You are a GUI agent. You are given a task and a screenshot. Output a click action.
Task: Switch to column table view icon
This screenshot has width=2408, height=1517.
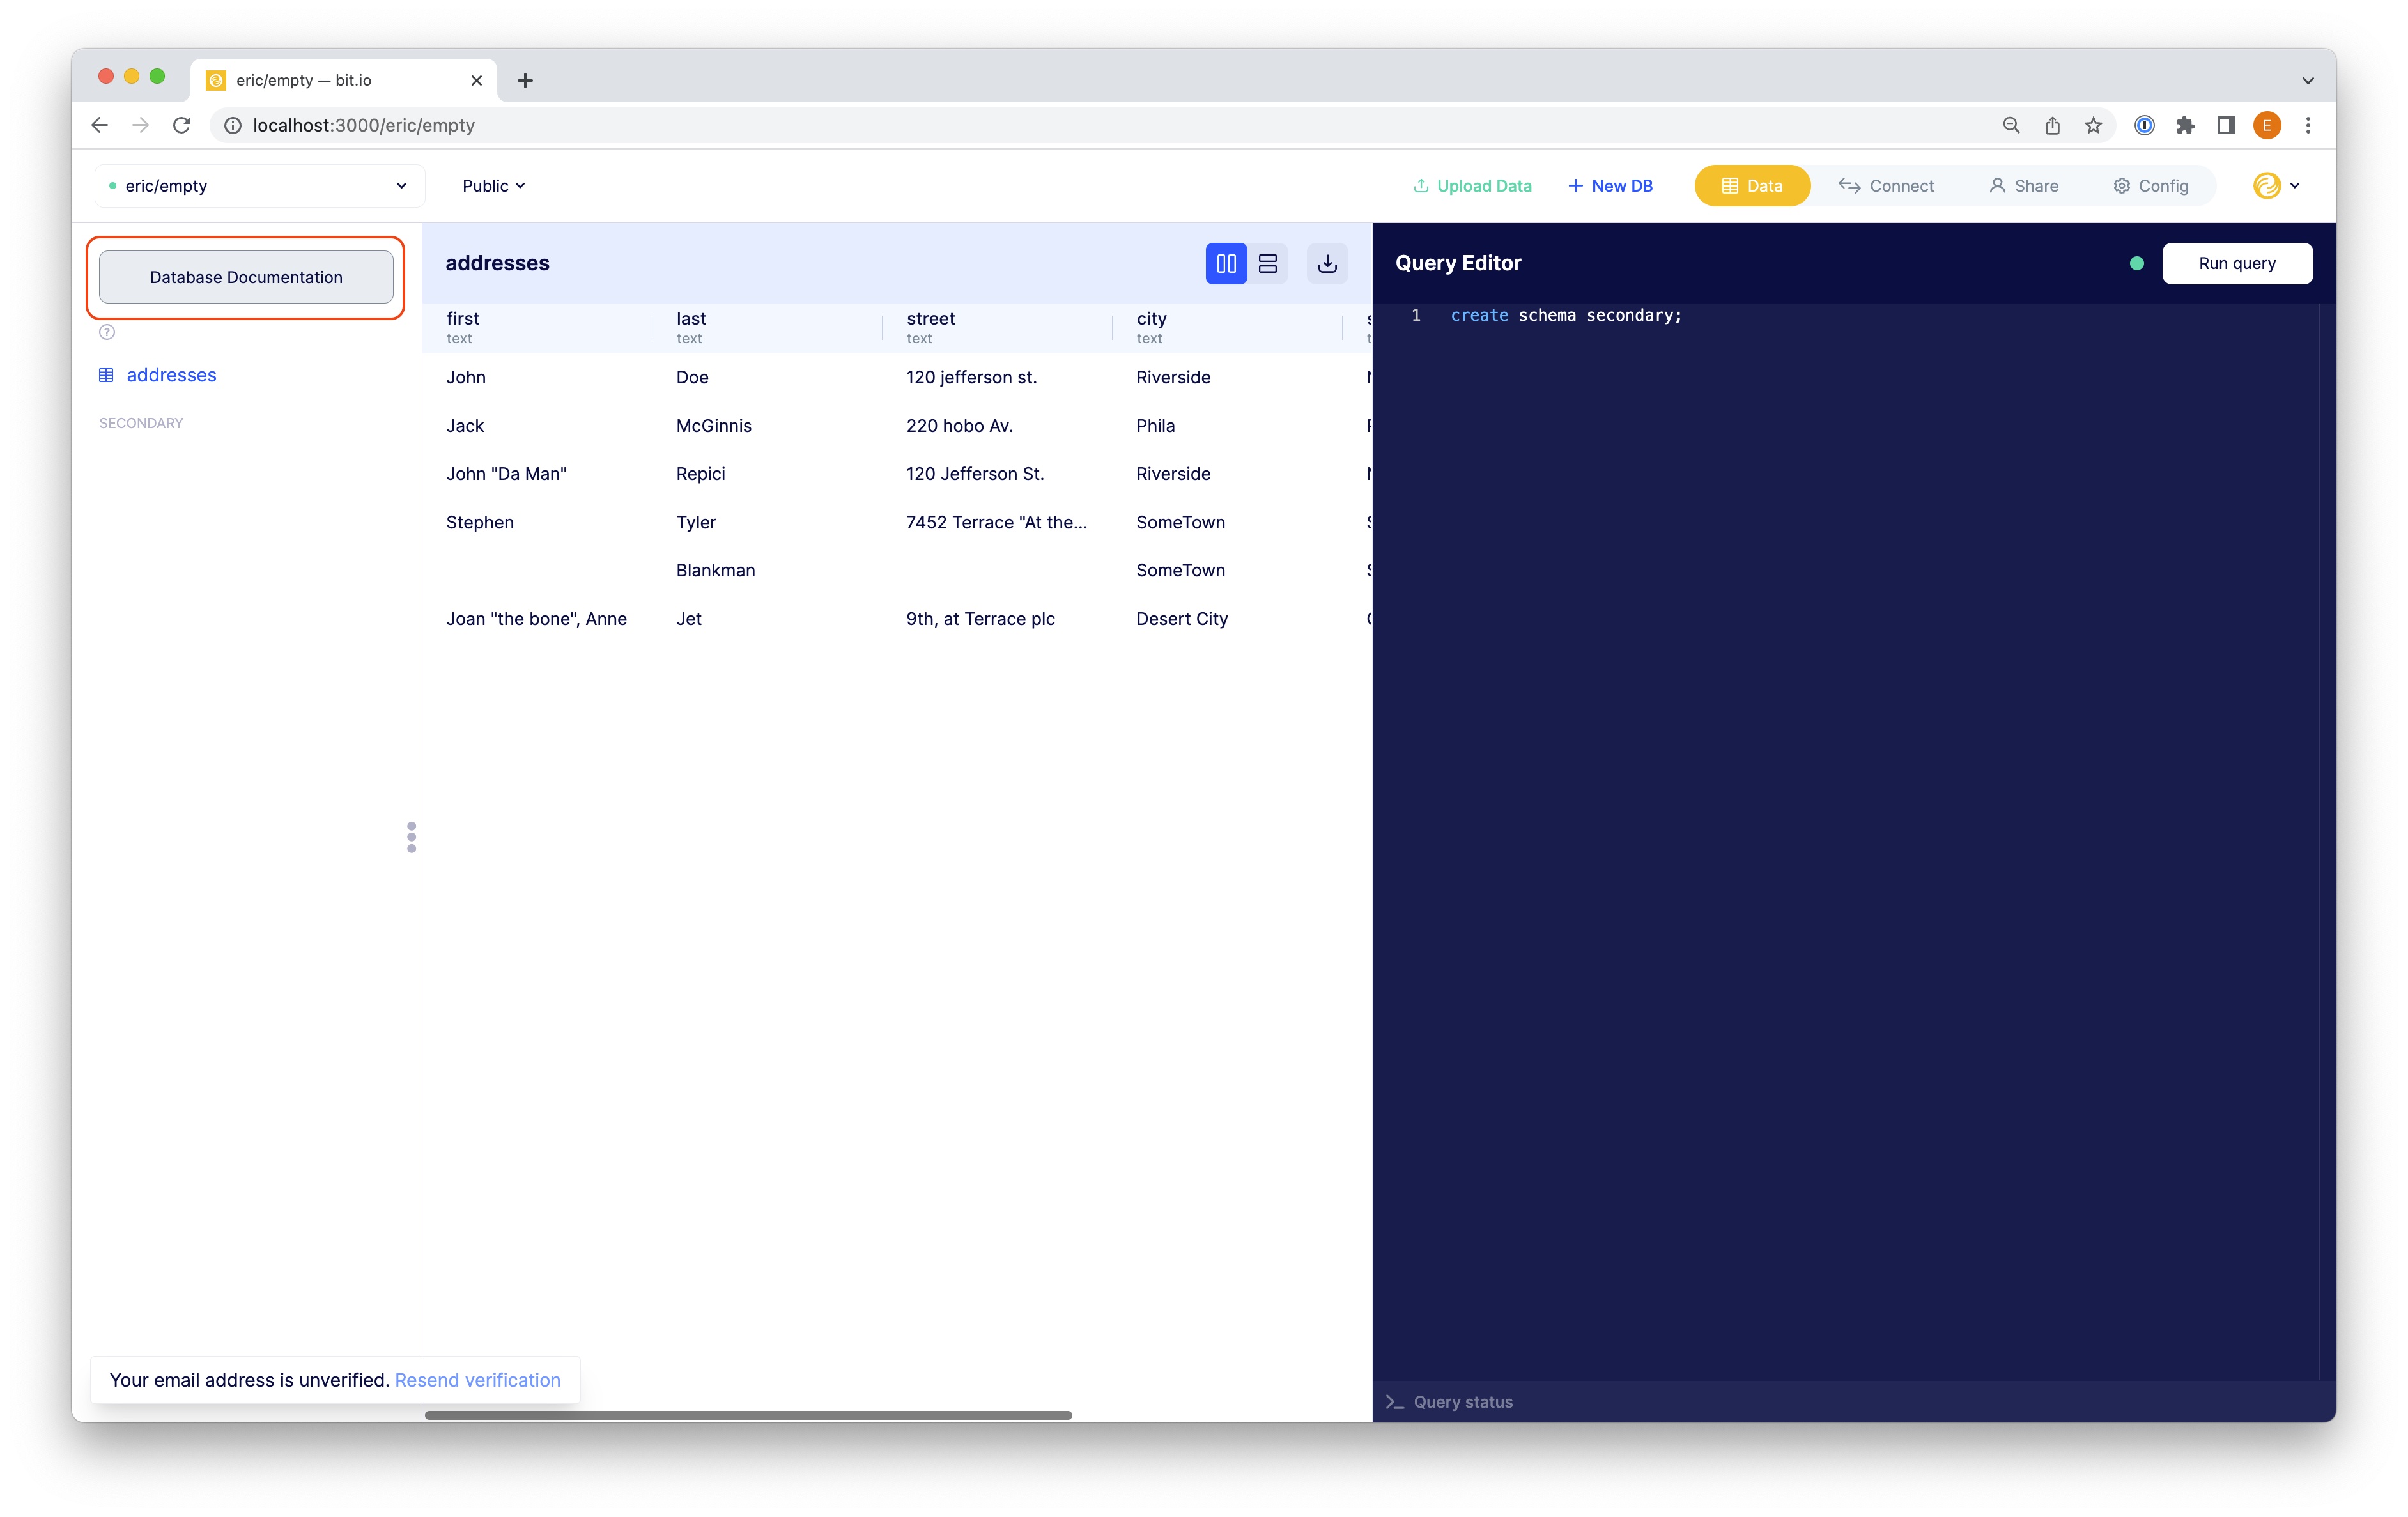[x=1225, y=263]
